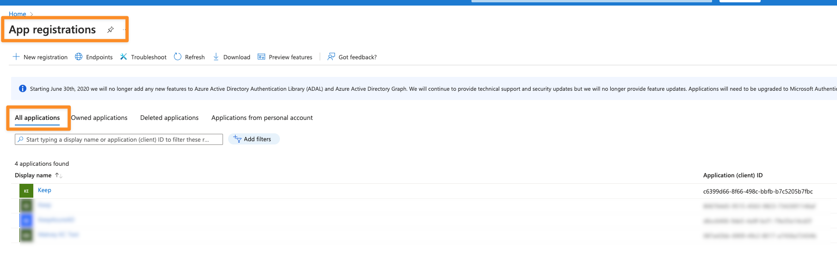Click the Add filters text
837x269 pixels.
click(x=257, y=139)
